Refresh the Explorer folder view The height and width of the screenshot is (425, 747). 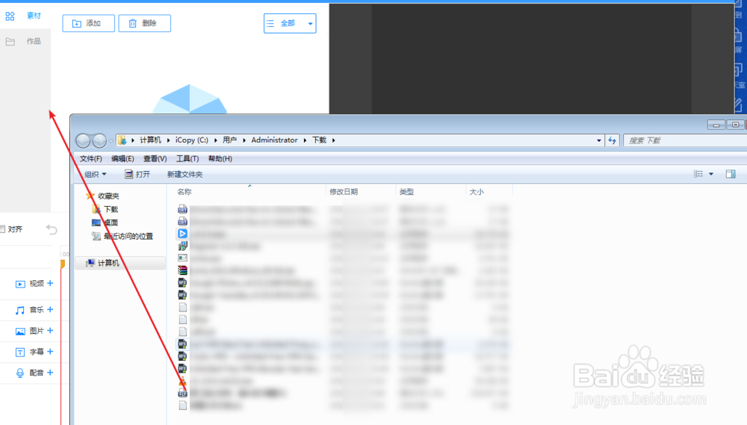613,140
